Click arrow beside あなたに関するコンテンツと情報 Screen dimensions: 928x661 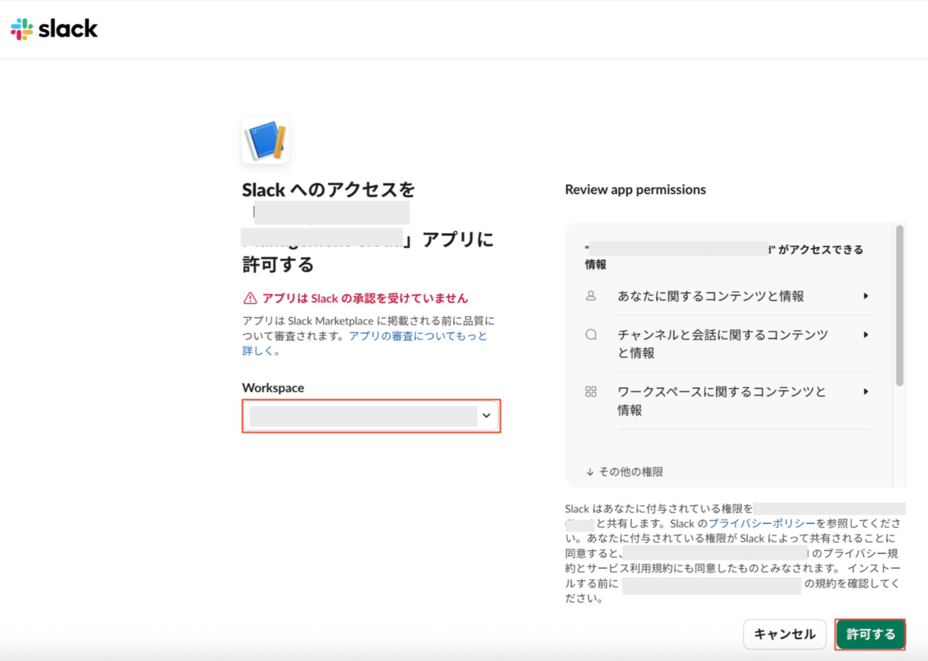(865, 296)
